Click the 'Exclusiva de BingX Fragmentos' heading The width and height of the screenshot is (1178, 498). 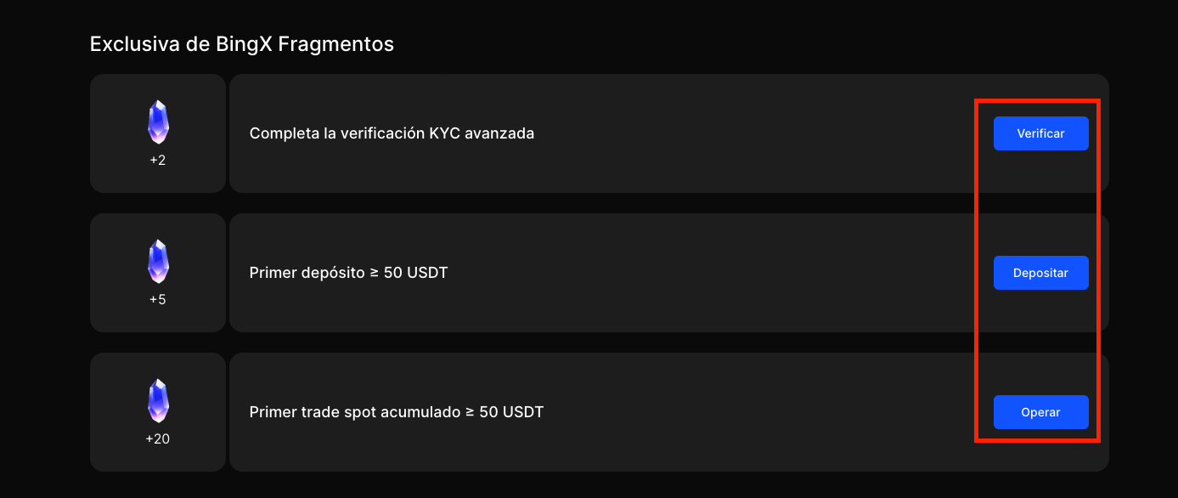pos(242,44)
